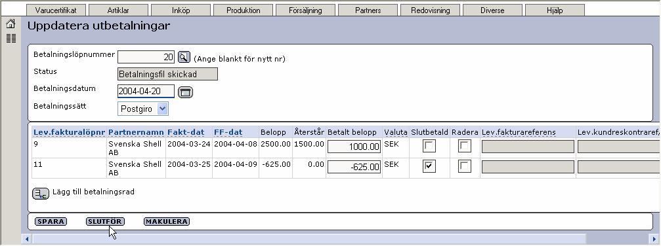
Task: Uncheck Slutbetald checkbox for invoice 11
Action: click(429, 167)
